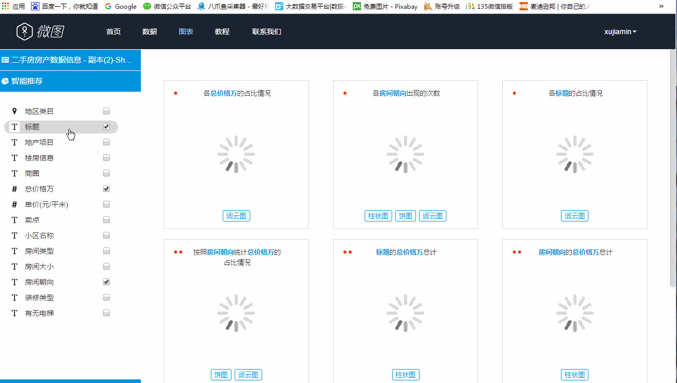
Task: Select 词云图 for 按照房间朝向统计总价格万
Action: (x=248, y=375)
